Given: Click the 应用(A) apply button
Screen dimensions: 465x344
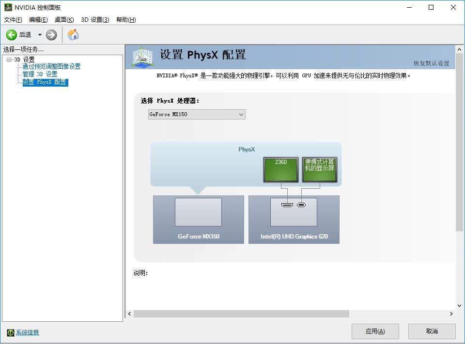Looking at the screenshot, I should 375,331.
